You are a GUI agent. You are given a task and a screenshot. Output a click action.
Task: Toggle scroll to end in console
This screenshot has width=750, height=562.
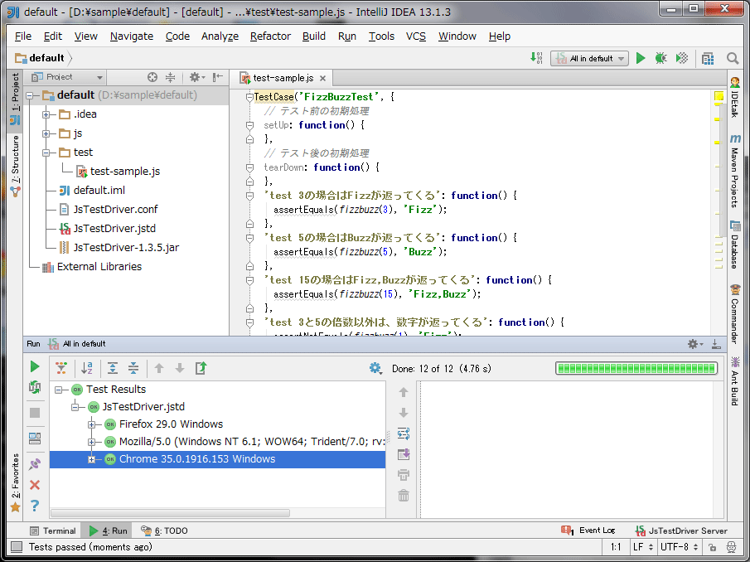coord(404,454)
